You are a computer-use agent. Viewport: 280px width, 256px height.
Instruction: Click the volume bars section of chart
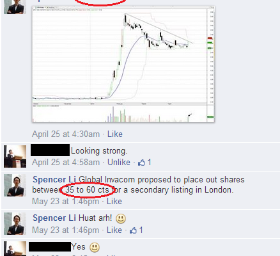tap(120, 114)
